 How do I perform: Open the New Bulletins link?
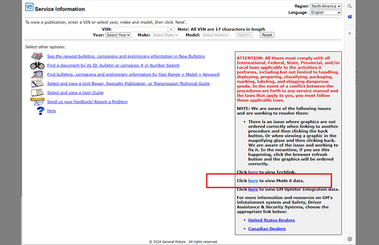click(126, 56)
